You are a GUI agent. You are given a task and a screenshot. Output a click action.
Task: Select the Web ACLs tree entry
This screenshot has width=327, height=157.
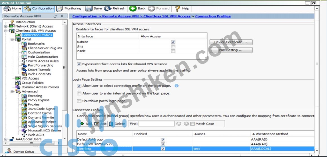click(36, 135)
